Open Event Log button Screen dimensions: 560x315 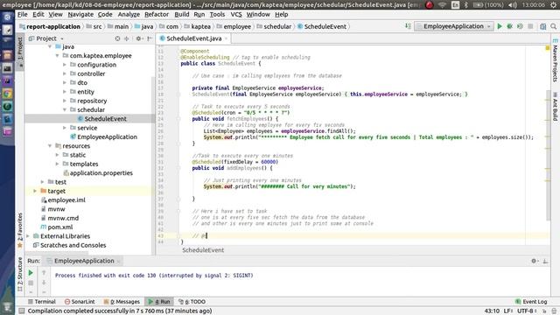[x=531, y=302]
